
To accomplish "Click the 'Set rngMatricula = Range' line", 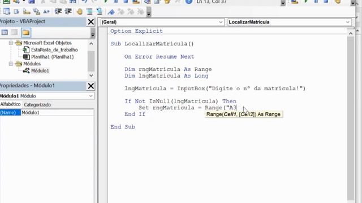I will tap(187, 108).
